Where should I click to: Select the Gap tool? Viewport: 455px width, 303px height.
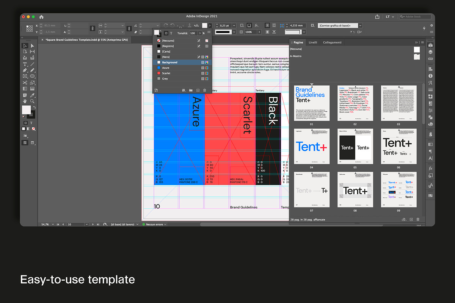click(x=33, y=52)
